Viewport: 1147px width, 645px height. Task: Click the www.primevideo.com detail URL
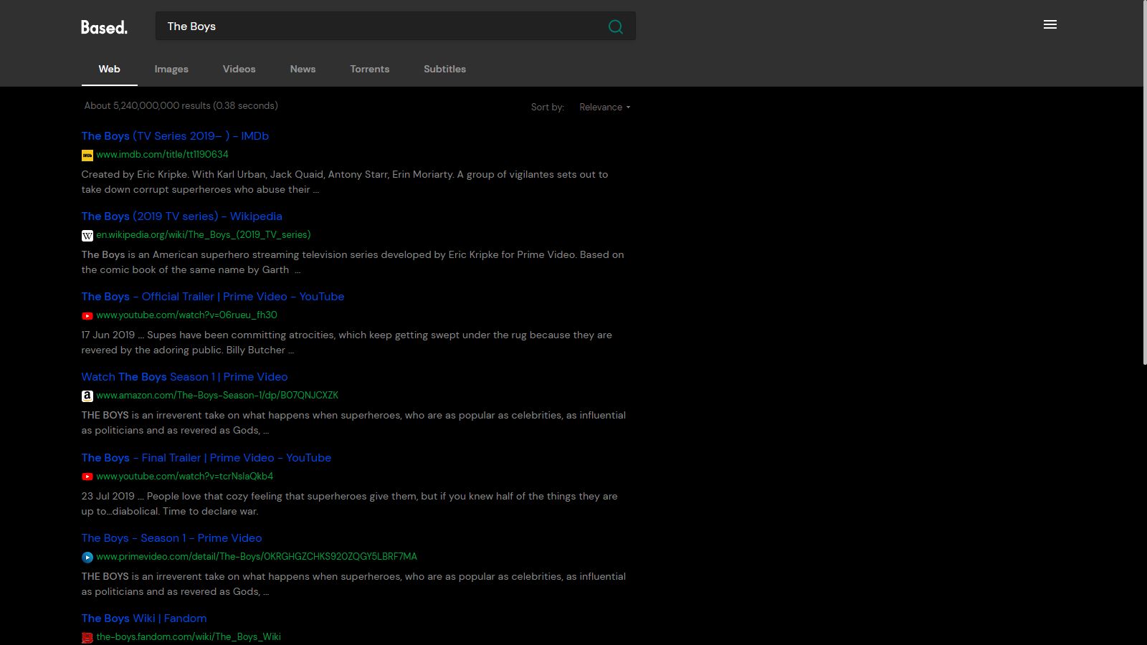(x=257, y=557)
